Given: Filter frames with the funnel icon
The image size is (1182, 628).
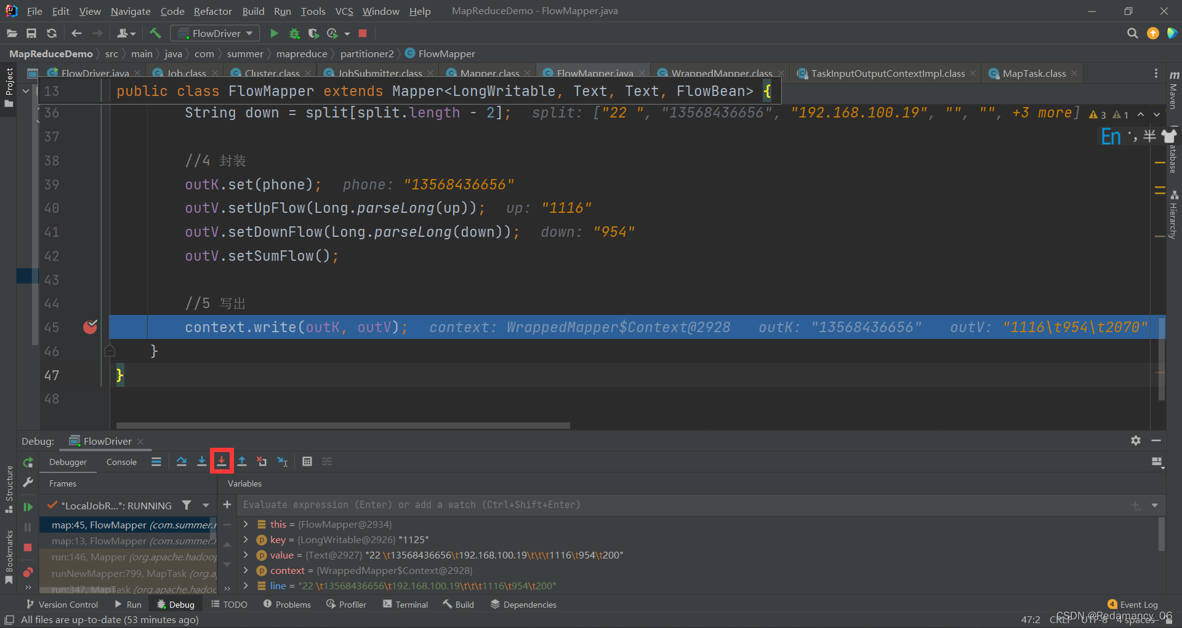Looking at the screenshot, I should [187, 505].
